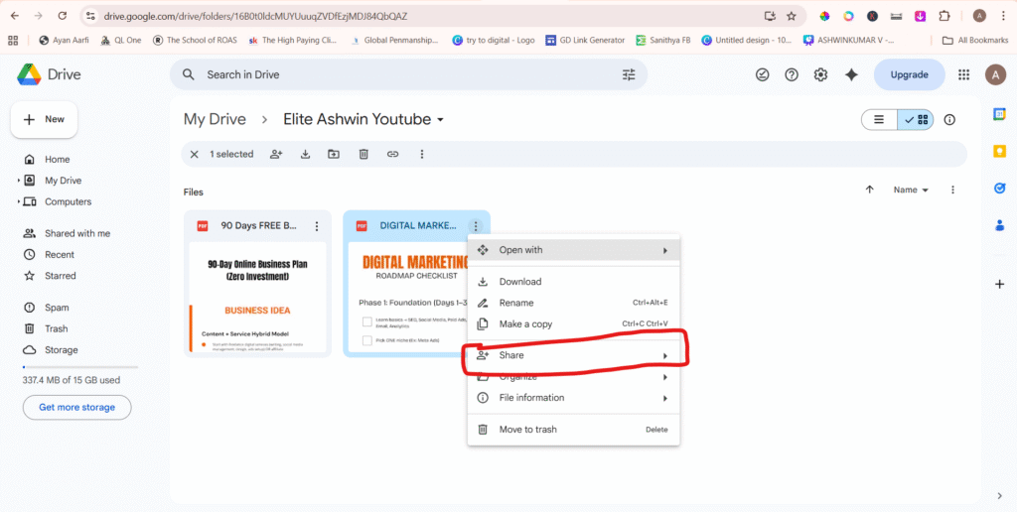Switch to list layout view
Screen dimensions: 1017x512
tap(879, 120)
